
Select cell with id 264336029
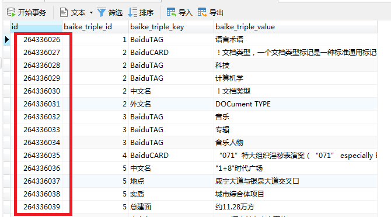(36, 78)
